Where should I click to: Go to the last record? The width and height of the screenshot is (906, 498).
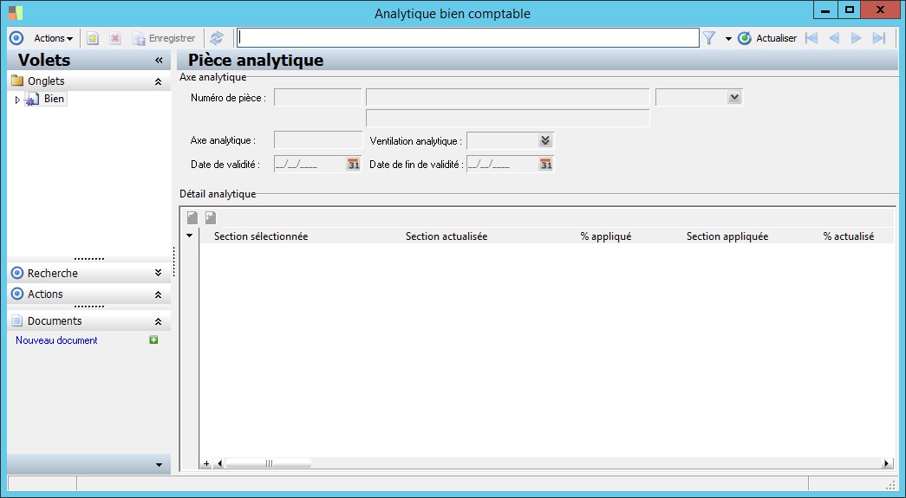tap(879, 38)
